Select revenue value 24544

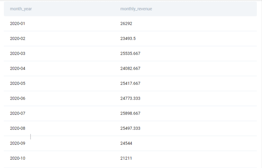click(x=126, y=143)
